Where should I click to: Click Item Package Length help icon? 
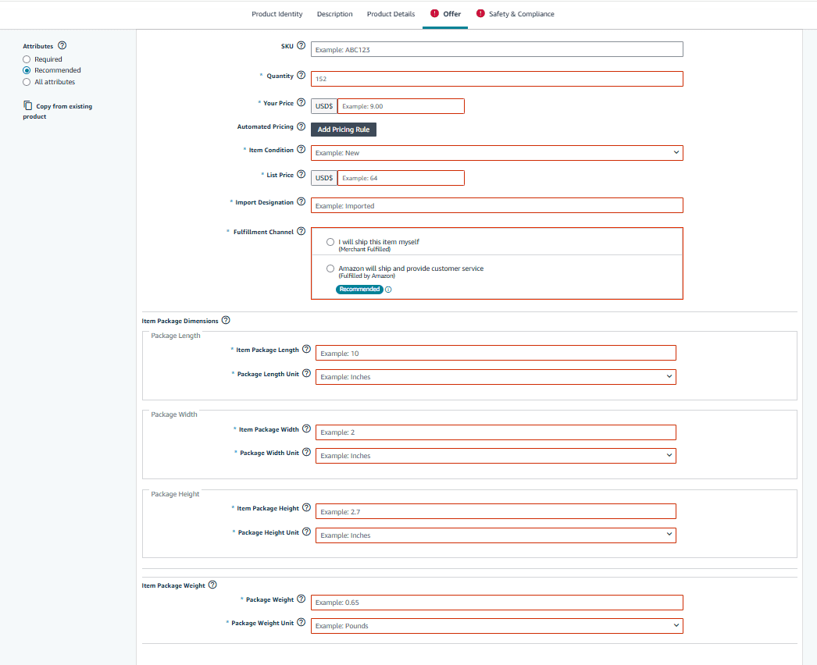306,349
